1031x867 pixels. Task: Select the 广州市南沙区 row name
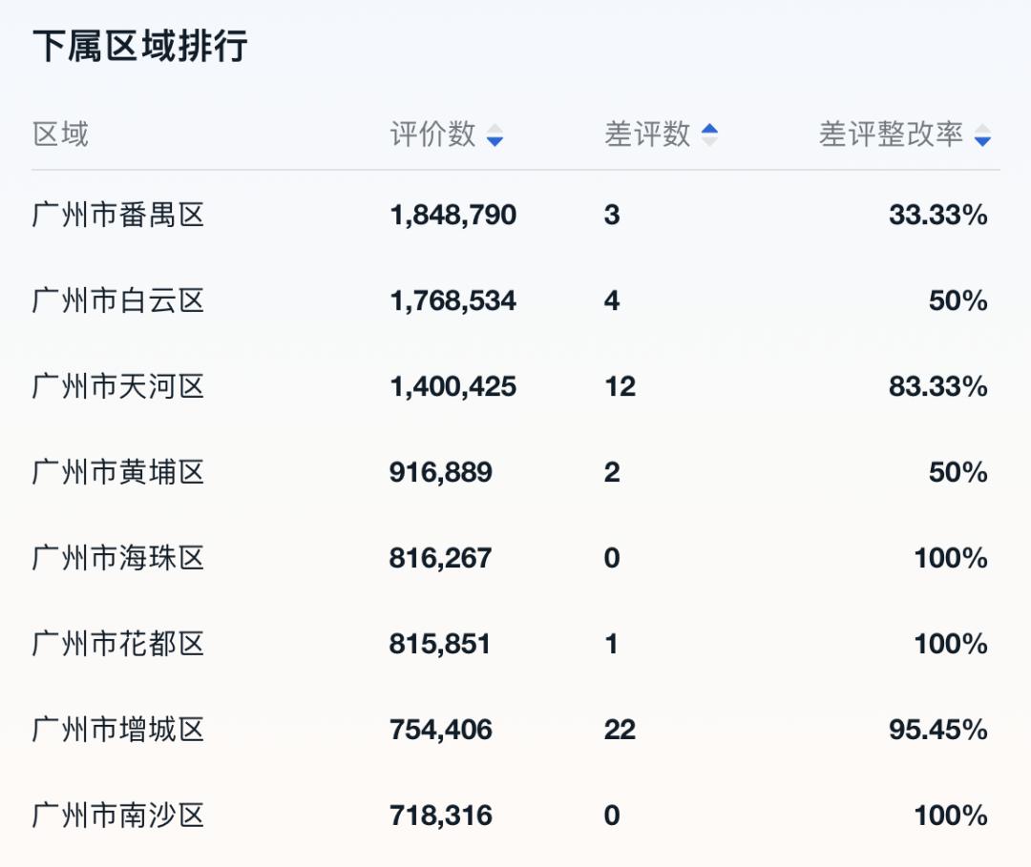(118, 815)
